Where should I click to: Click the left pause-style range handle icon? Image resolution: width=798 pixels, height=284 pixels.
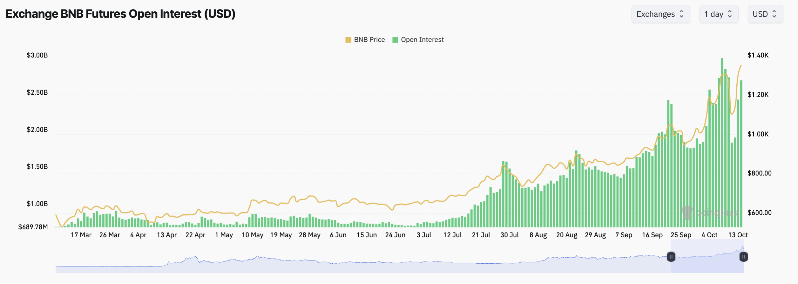671,257
